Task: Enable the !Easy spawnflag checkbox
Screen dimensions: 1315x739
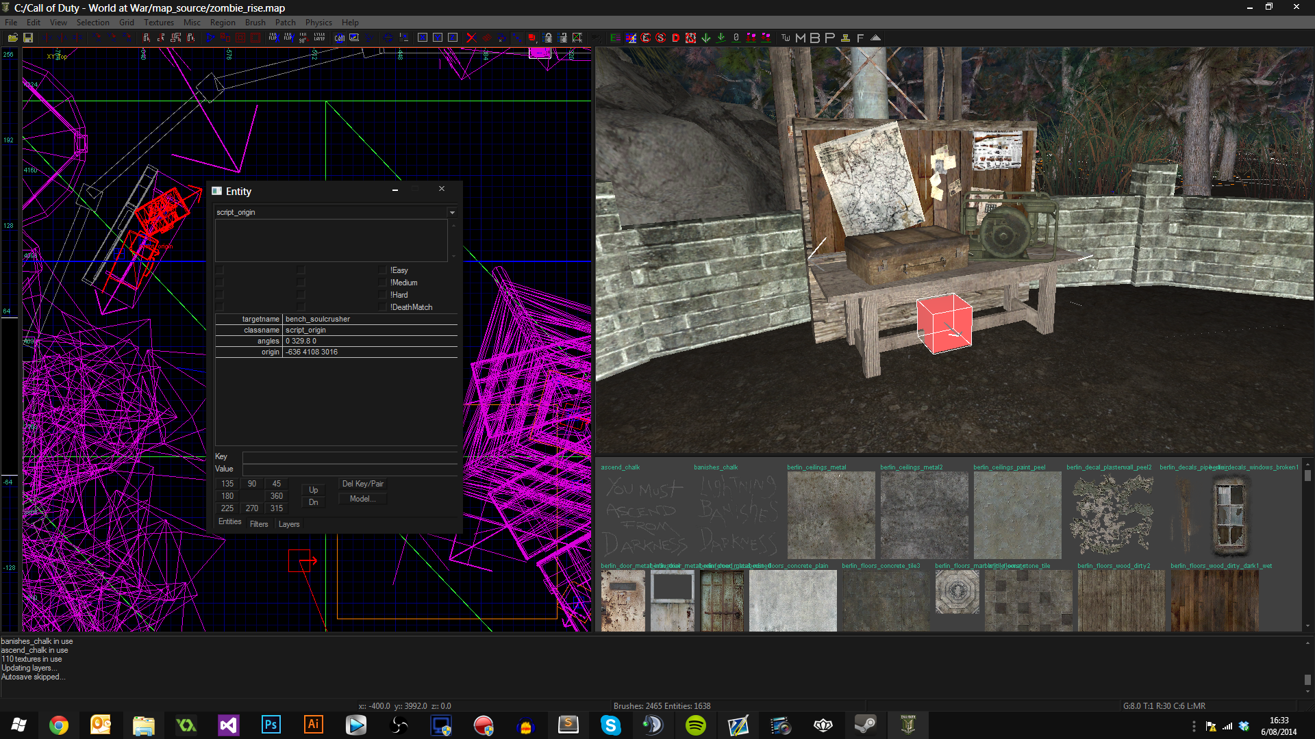Action: click(x=383, y=270)
